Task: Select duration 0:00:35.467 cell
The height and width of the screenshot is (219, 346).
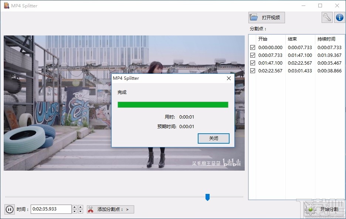Action: [x=329, y=63]
